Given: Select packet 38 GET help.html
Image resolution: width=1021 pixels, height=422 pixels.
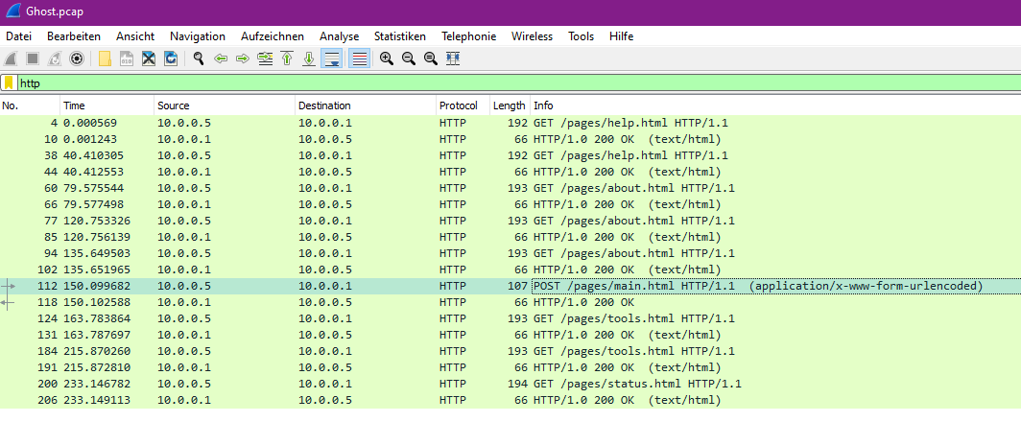Looking at the screenshot, I should (x=510, y=155).
